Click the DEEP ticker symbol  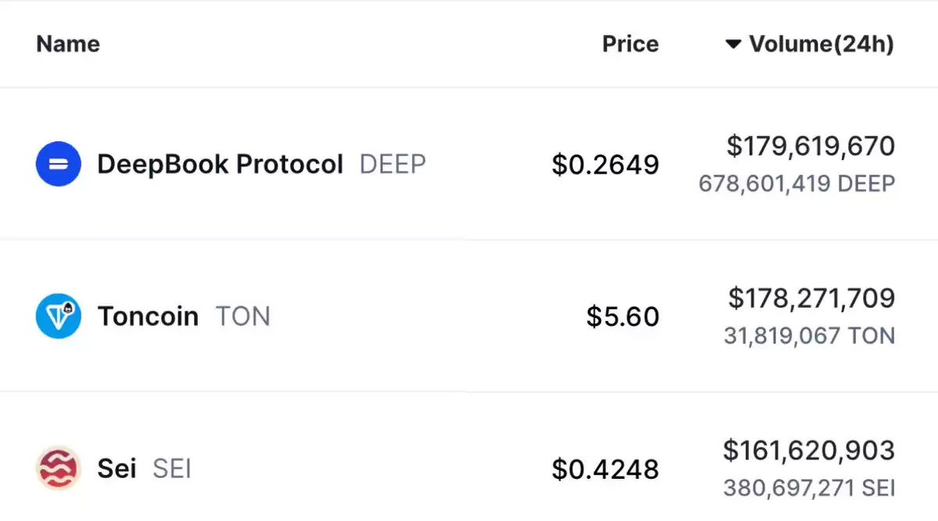point(392,165)
